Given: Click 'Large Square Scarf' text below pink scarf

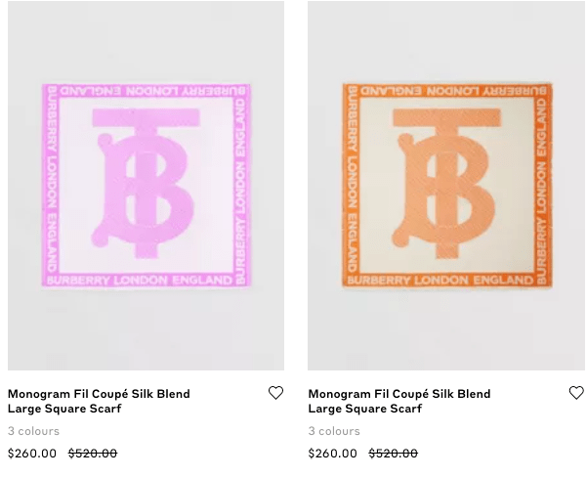Looking at the screenshot, I should (64, 409).
